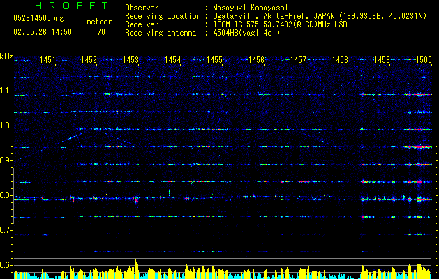The width and height of the screenshot is (439, 279).
Task: Click the date stamp 02.05.26 14:50
Action: 43,32
